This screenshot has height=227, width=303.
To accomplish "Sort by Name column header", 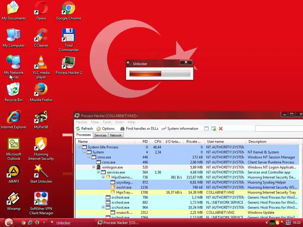I will (105, 142).
